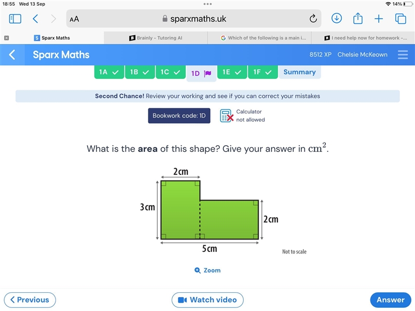Click the white back arrow in Sparx header
415x311 pixels.
pos(12,55)
